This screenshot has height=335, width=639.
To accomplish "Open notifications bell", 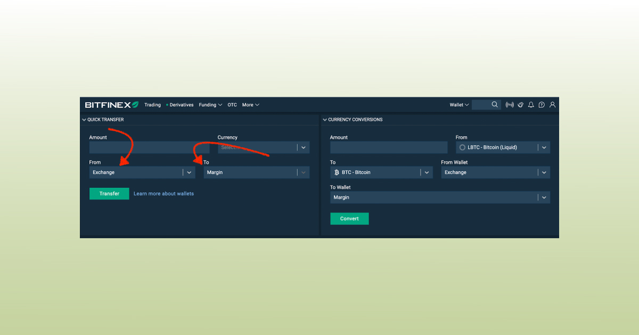I will point(531,105).
